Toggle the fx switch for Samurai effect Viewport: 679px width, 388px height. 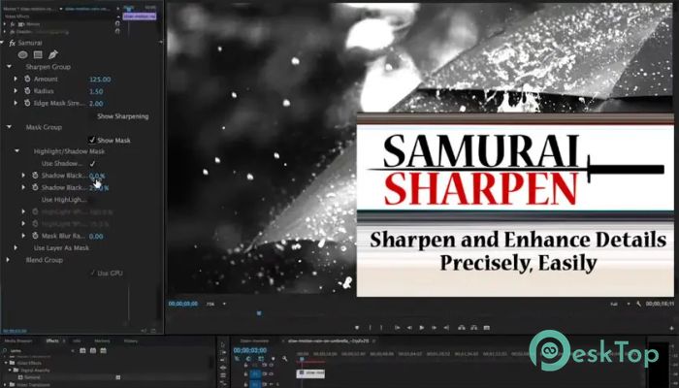tap(12, 43)
